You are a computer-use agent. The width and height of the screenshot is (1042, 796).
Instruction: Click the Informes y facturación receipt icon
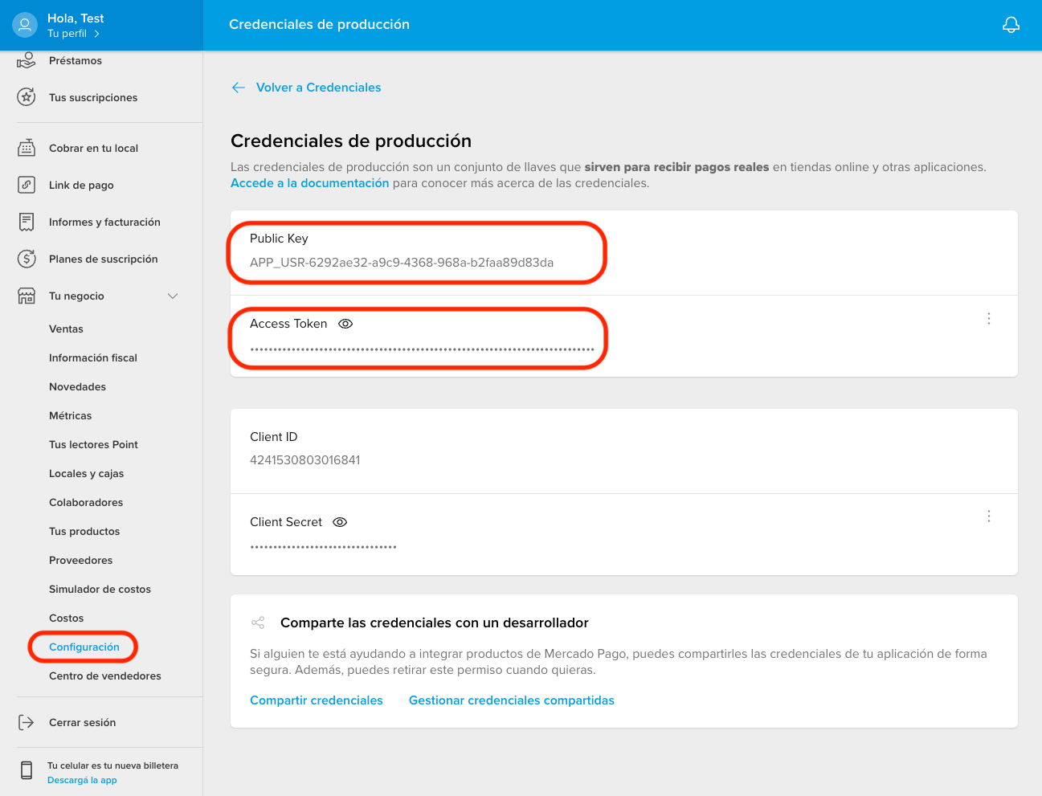click(x=27, y=222)
